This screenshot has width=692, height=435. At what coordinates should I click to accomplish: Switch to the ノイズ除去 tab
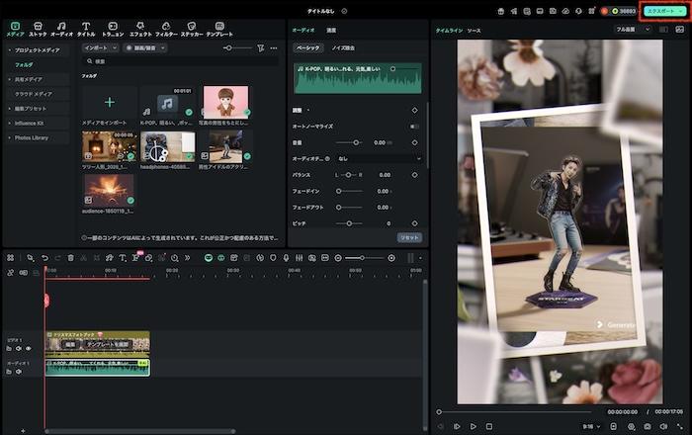coord(342,47)
